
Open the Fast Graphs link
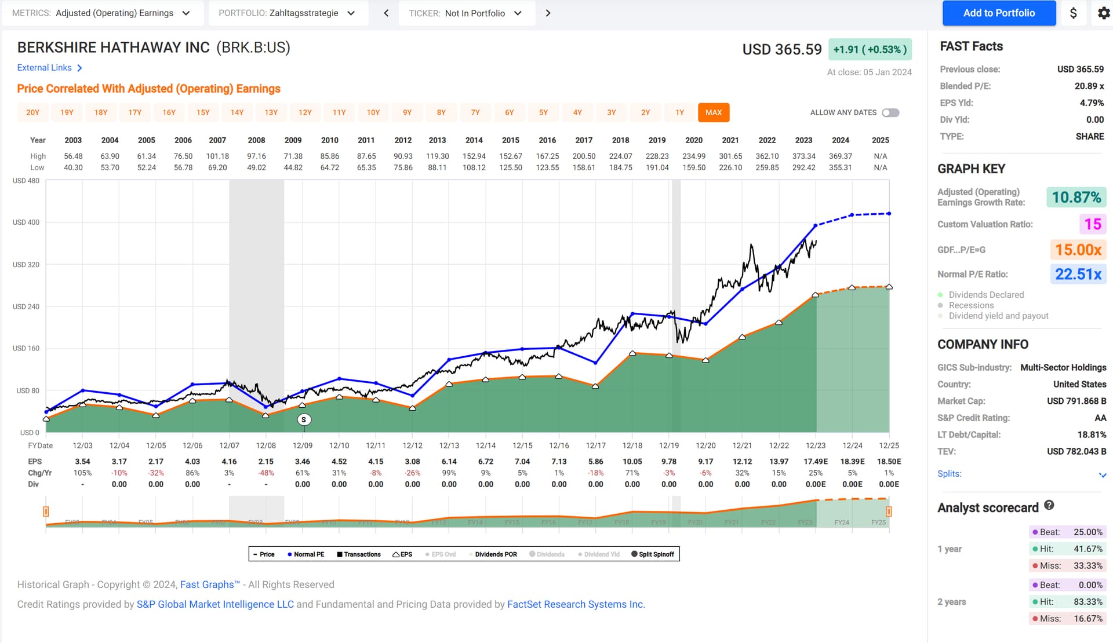pos(210,584)
